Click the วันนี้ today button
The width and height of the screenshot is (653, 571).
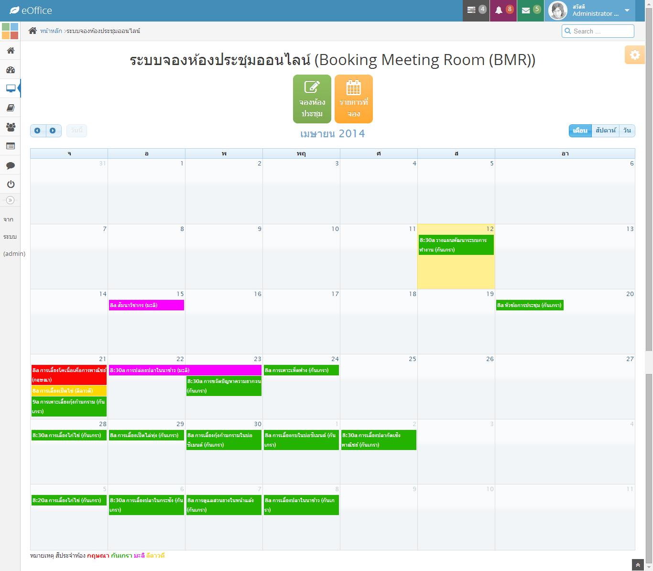(76, 131)
